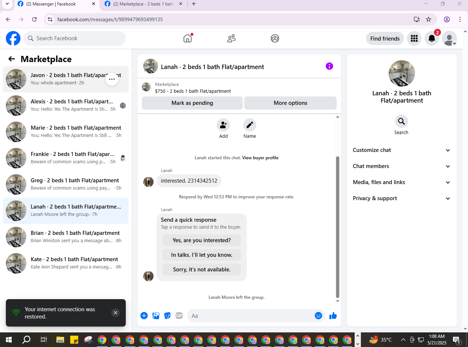Image resolution: width=468 pixels, height=347 pixels.
Task: Send a thumbs-up like
Action: click(x=333, y=316)
